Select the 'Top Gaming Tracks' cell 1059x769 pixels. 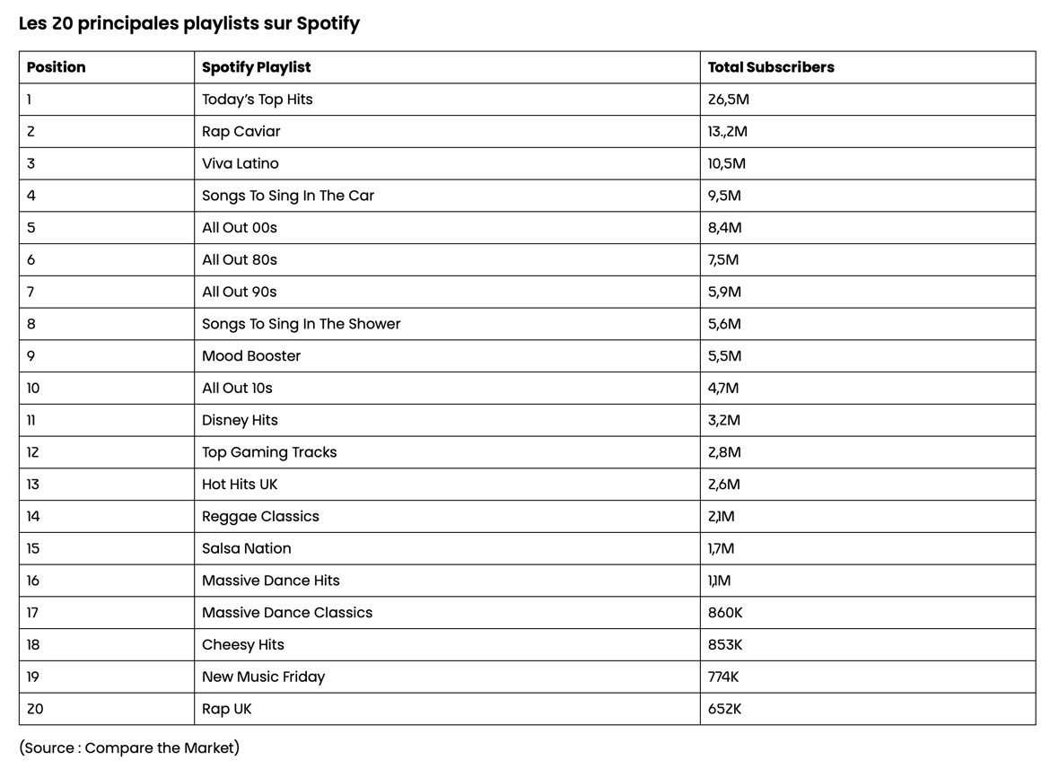pyautogui.click(x=269, y=452)
